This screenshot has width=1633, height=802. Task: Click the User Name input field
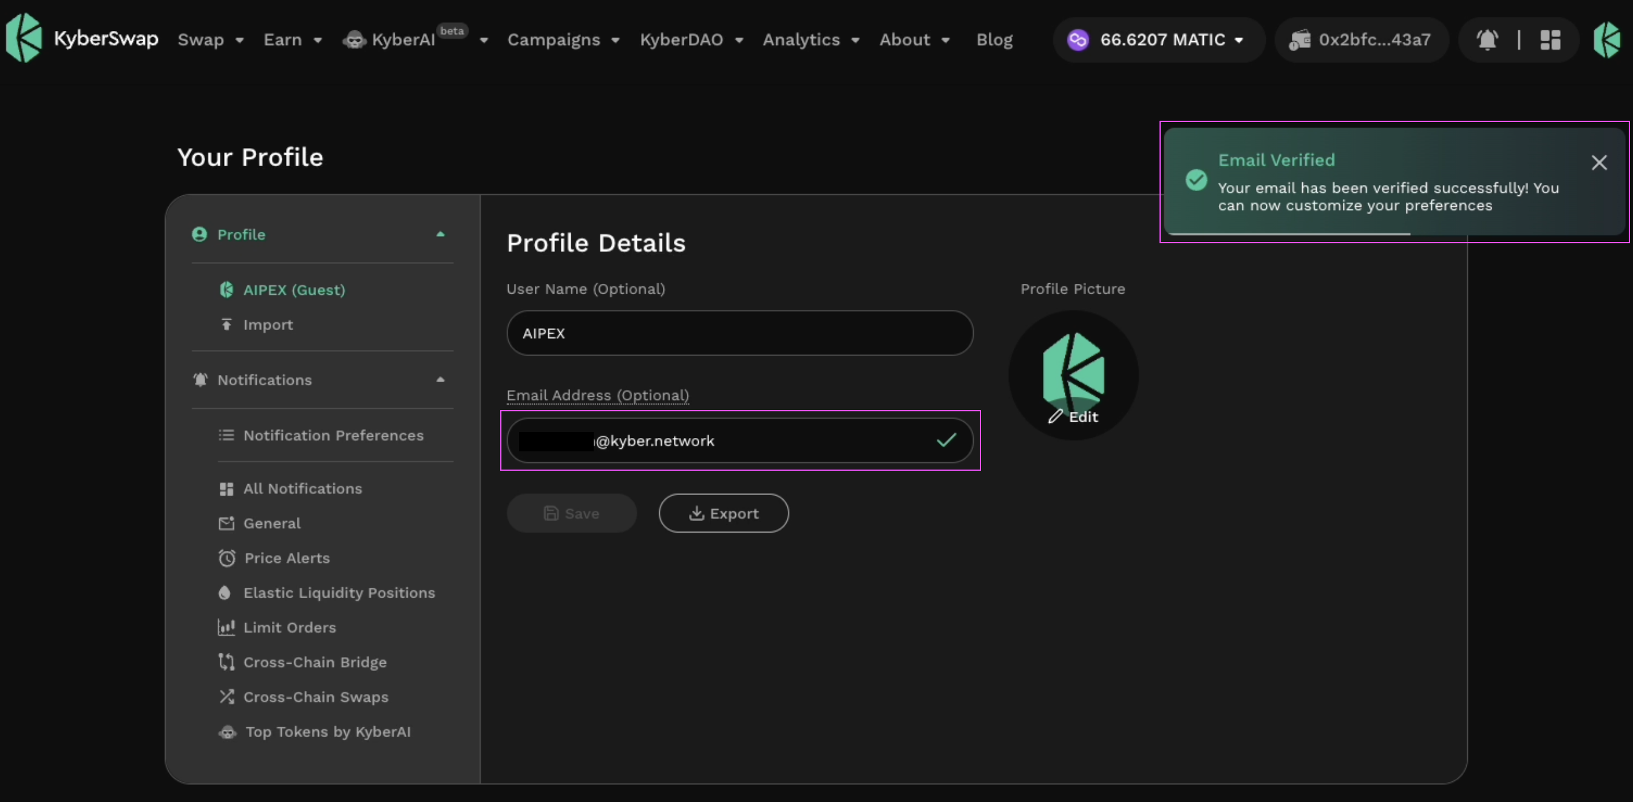[739, 333]
